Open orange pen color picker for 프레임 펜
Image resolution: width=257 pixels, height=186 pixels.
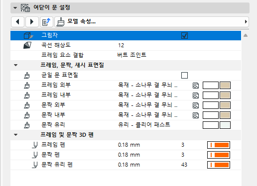[219, 145]
